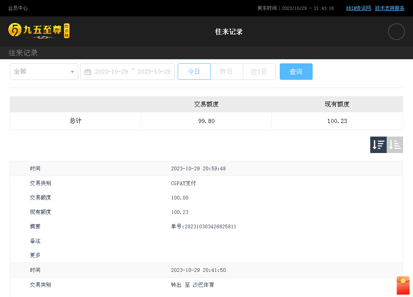The width and height of the screenshot is (413, 297).
Task: Click the descending sort order icon
Action: (x=378, y=145)
